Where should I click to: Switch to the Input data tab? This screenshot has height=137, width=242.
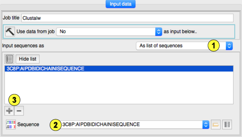point(120,5)
